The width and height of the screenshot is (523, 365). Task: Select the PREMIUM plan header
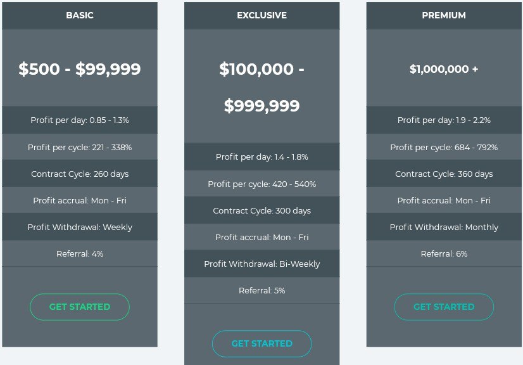(x=444, y=15)
